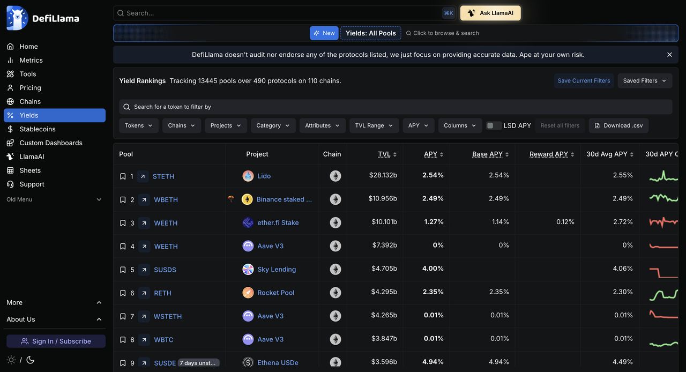Viewport: 686px width, 372px height.
Task: Open Custom Dashboards in sidebar
Action: pos(55,143)
